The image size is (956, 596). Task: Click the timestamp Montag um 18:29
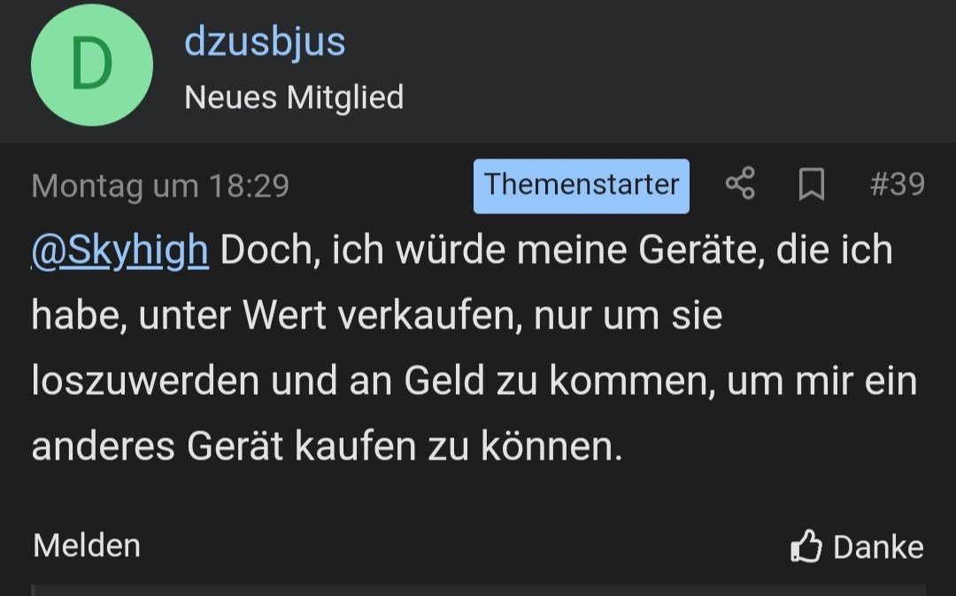(x=160, y=186)
